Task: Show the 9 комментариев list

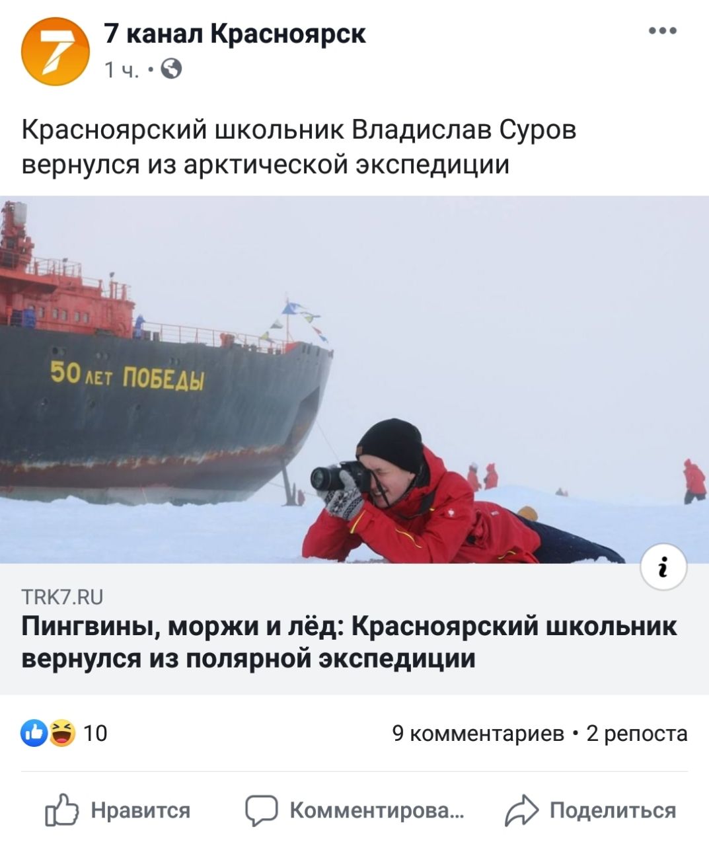Action: point(478,734)
